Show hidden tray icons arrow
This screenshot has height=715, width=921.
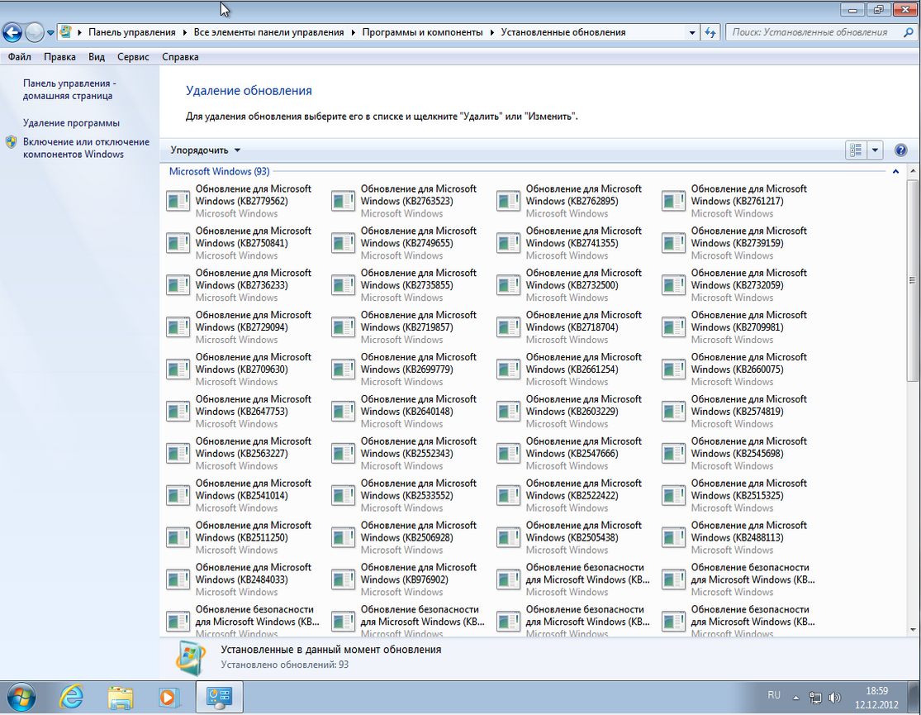click(x=796, y=698)
